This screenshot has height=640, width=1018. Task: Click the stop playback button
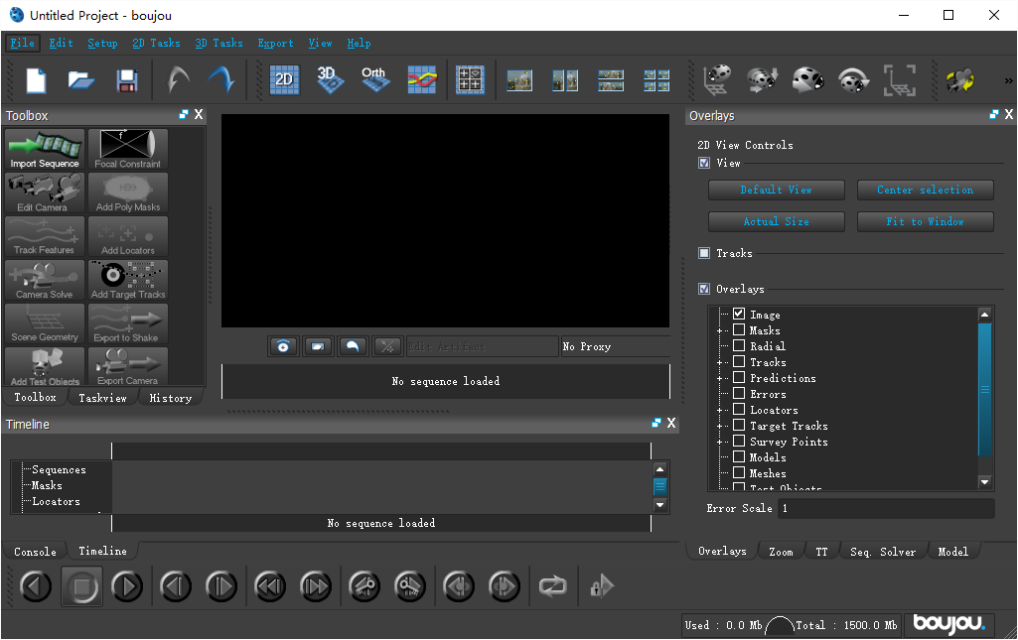81,586
